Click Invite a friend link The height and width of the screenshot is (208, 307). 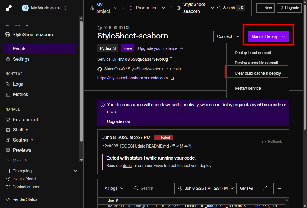tap(24, 179)
